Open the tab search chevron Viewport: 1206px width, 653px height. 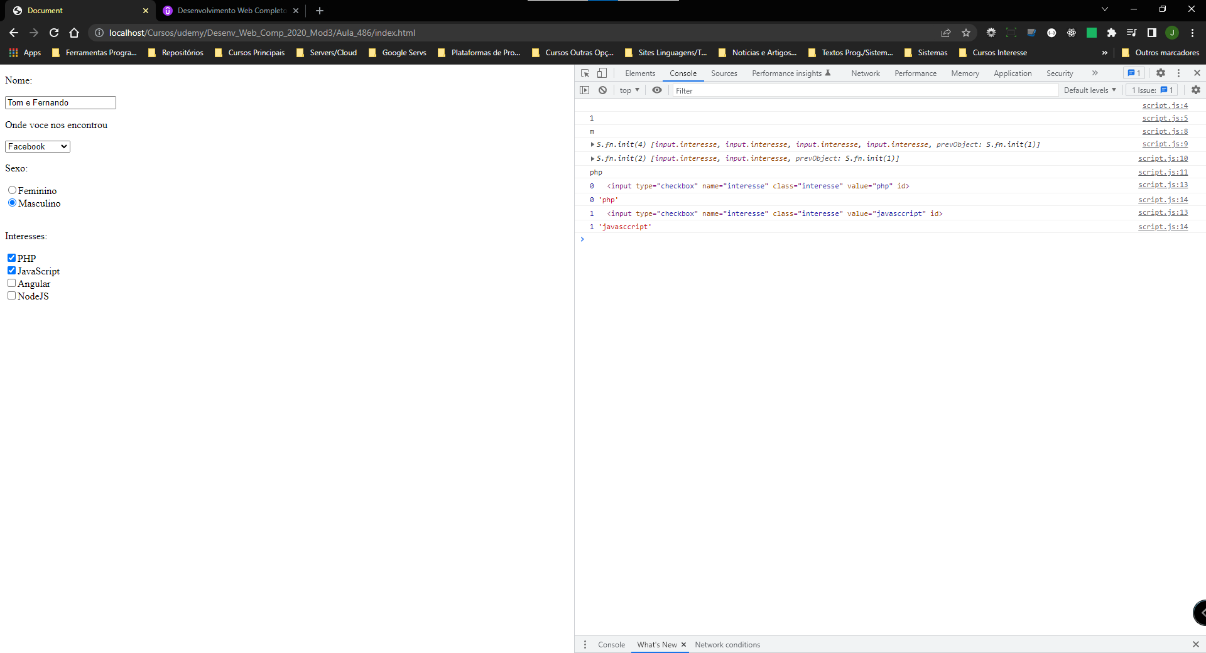pos(1105,9)
